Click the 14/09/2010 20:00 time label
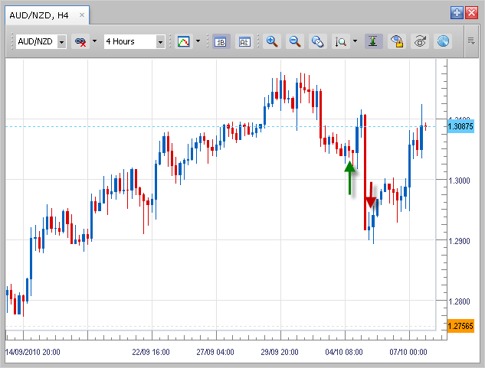This screenshot has height=368, width=485. click(x=32, y=352)
